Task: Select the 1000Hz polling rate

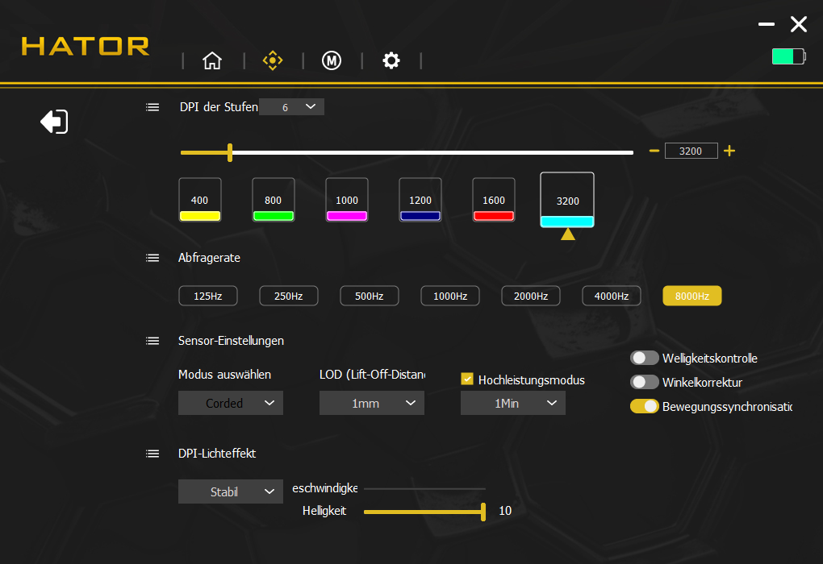Action: pos(450,296)
